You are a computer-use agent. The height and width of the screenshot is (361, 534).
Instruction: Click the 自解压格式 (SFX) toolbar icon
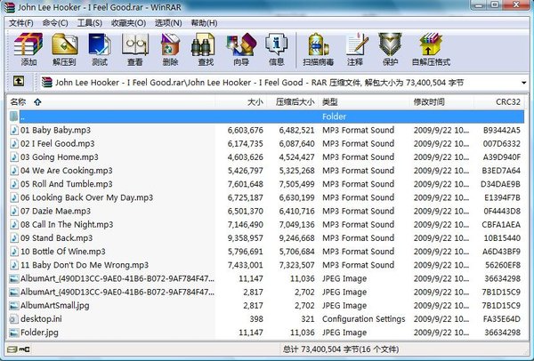click(431, 44)
